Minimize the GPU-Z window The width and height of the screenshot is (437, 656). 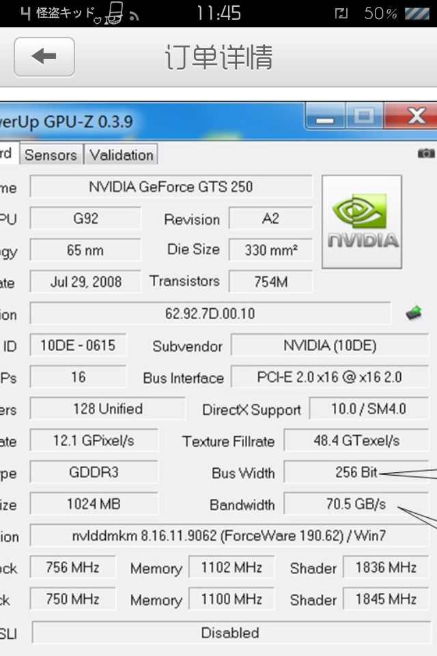[325, 116]
